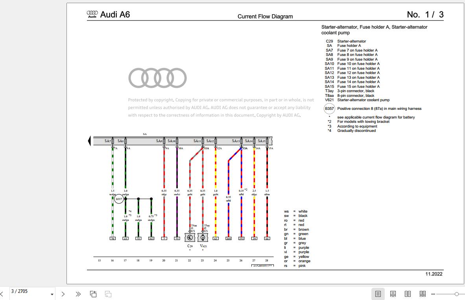Click the colour code row 'sw = black'
This screenshot has width=465, height=300.
pyautogui.click(x=296, y=216)
